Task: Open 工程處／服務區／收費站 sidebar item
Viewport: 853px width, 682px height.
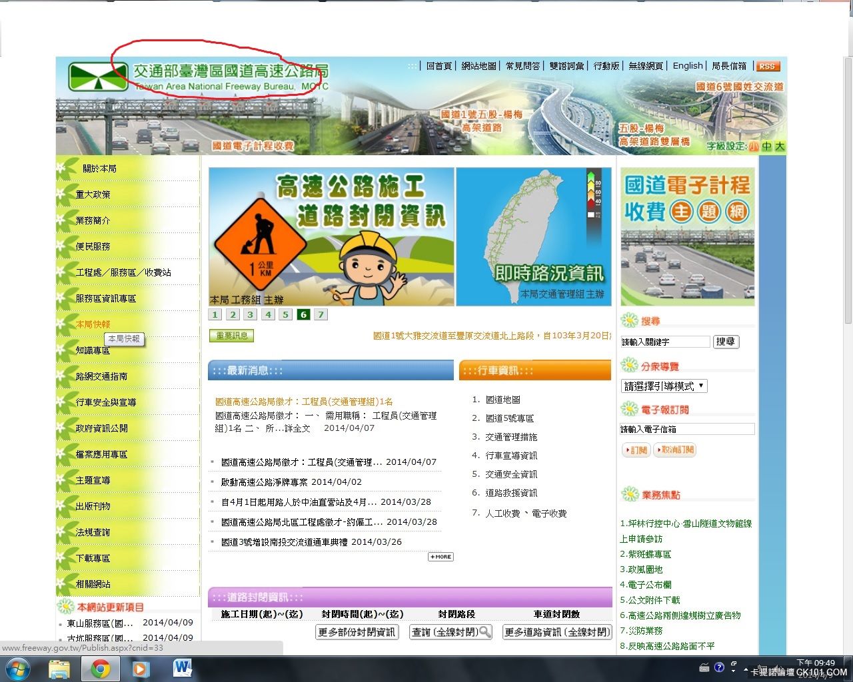Action: 123,272
